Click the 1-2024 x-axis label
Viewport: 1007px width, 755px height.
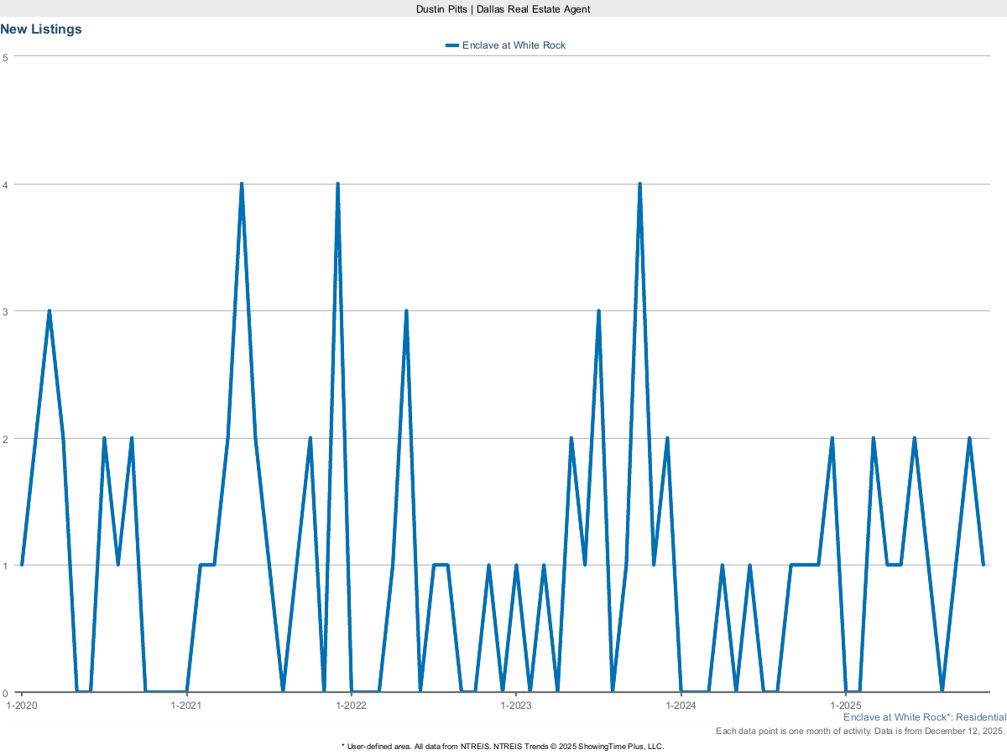(681, 706)
